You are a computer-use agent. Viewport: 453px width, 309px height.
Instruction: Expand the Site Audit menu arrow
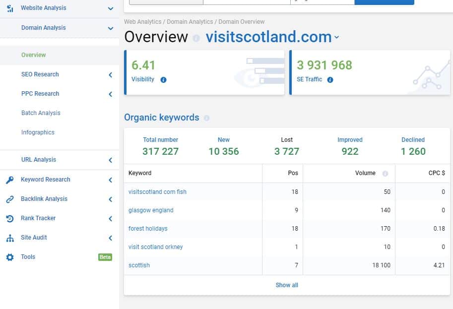coord(110,238)
